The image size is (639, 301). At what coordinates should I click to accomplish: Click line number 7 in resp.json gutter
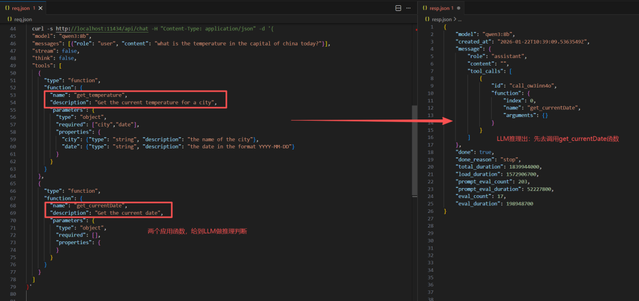[432, 71]
